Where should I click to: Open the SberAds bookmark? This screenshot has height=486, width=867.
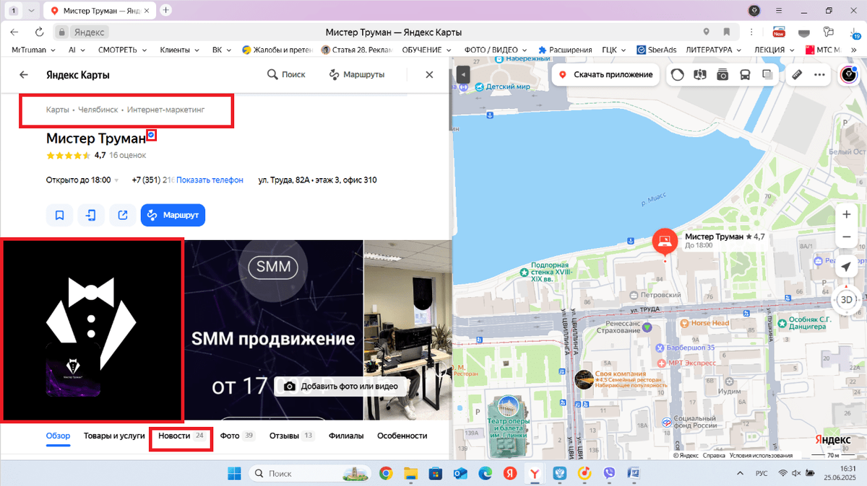pyautogui.click(x=656, y=50)
